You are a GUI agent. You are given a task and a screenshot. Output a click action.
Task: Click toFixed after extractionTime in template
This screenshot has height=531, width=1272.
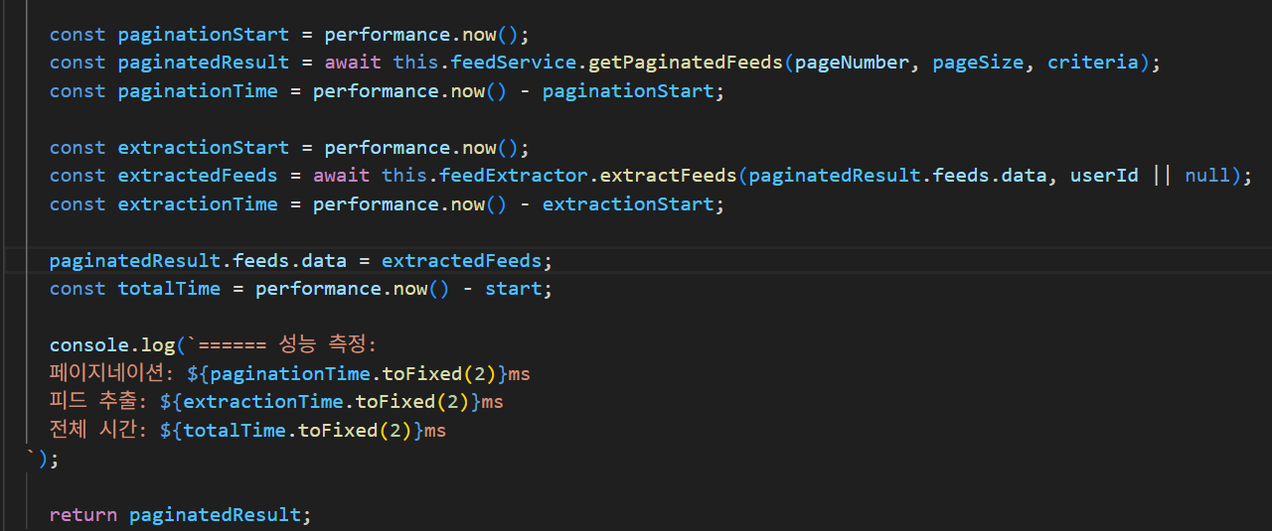pos(395,402)
